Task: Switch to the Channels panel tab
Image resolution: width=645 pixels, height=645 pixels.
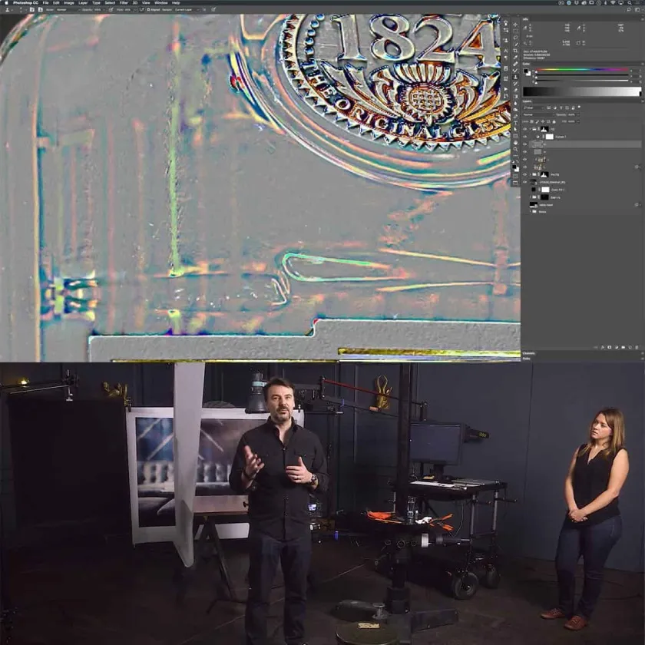Action: (x=529, y=353)
